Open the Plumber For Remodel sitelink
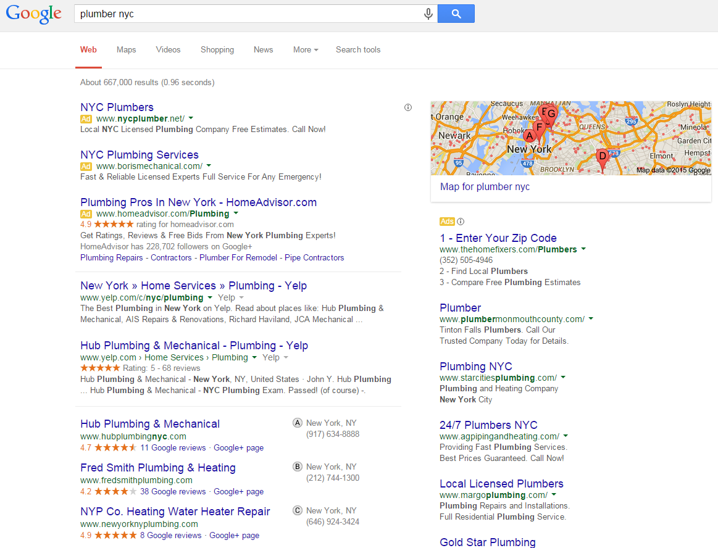Image resolution: width=718 pixels, height=548 pixels. (238, 258)
